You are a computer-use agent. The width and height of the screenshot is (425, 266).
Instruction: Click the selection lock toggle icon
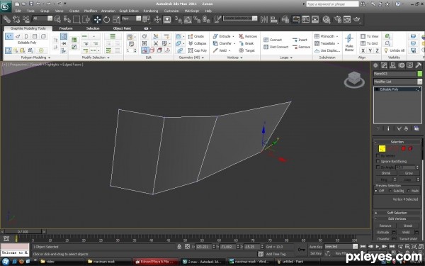[179, 247]
